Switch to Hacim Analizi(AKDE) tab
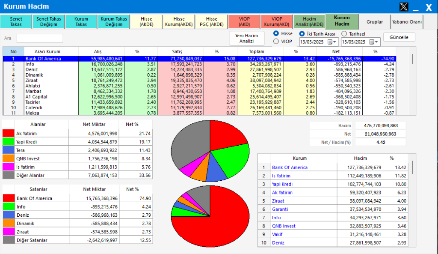Screen dimensions: 438x254 [309, 21]
